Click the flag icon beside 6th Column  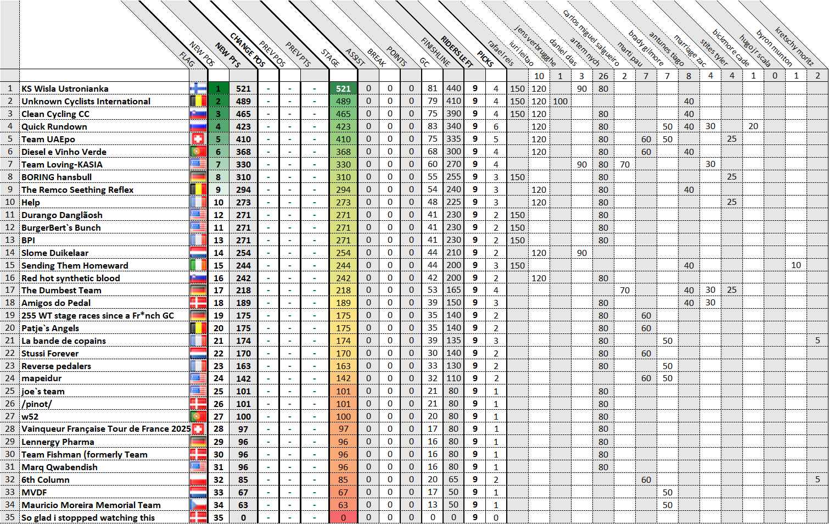[x=198, y=480]
